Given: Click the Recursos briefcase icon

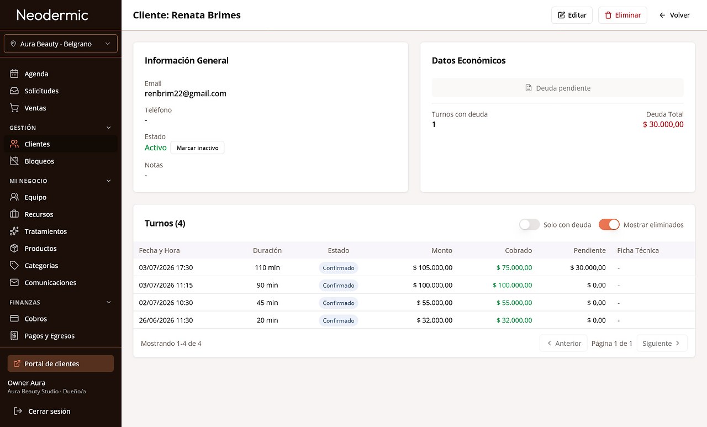Looking at the screenshot, I should tap(14, 214).
